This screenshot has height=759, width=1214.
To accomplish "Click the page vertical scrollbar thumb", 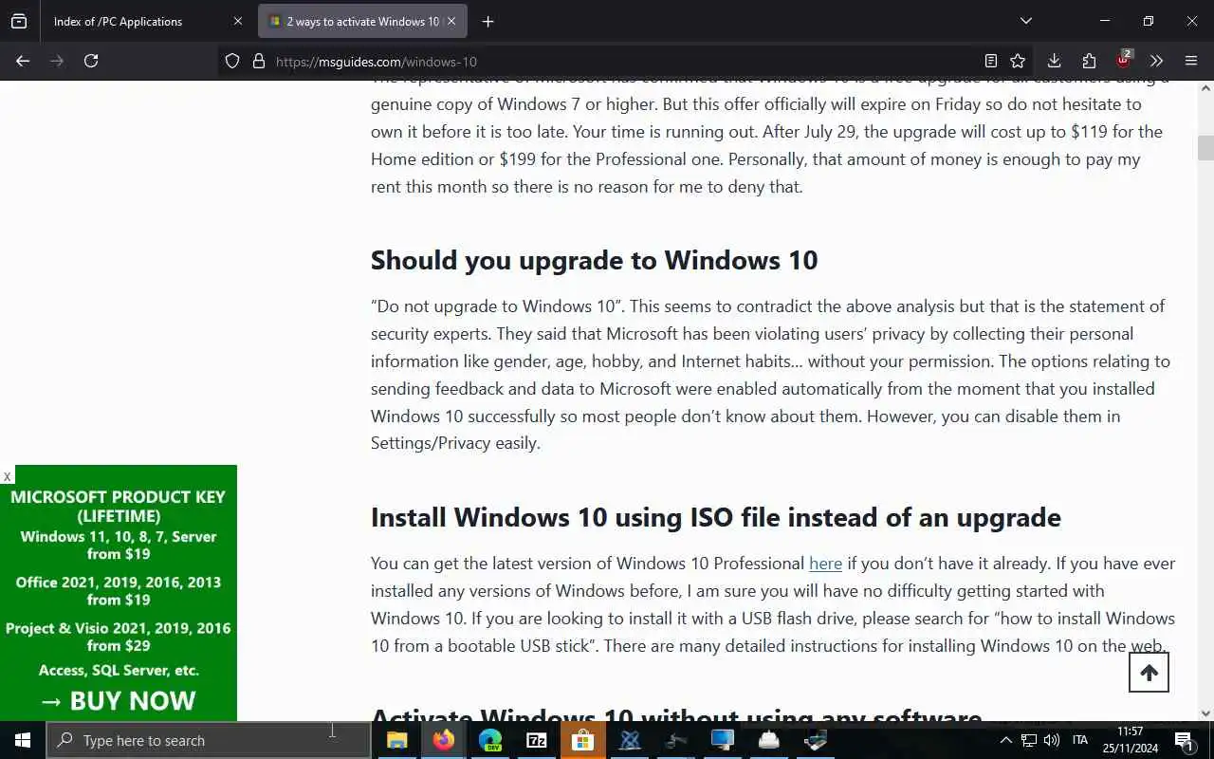I will tap(1205, 148).
